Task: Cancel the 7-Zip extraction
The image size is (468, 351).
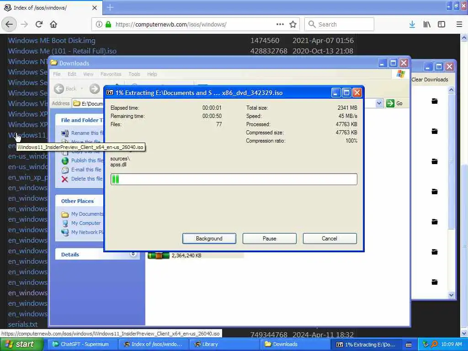Action: pos(330,239)
